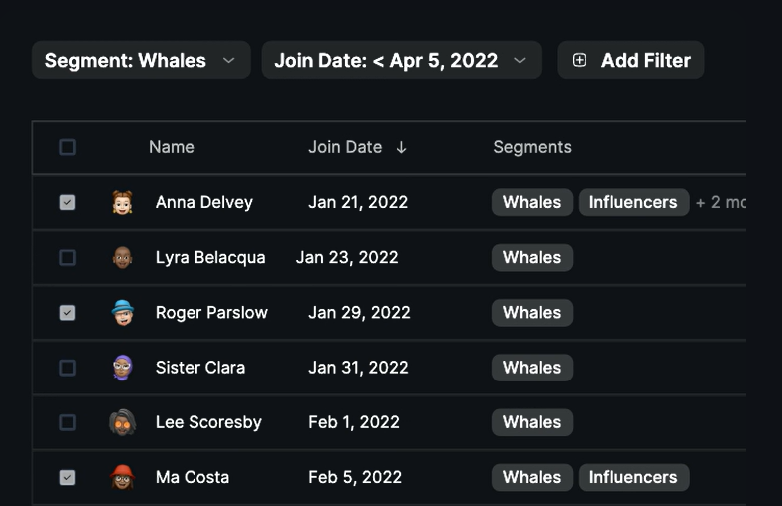This screenshot has width=782, height=506.
Task: Click the Segments column header
Action: pyautogui.click(x=532, y=147)
